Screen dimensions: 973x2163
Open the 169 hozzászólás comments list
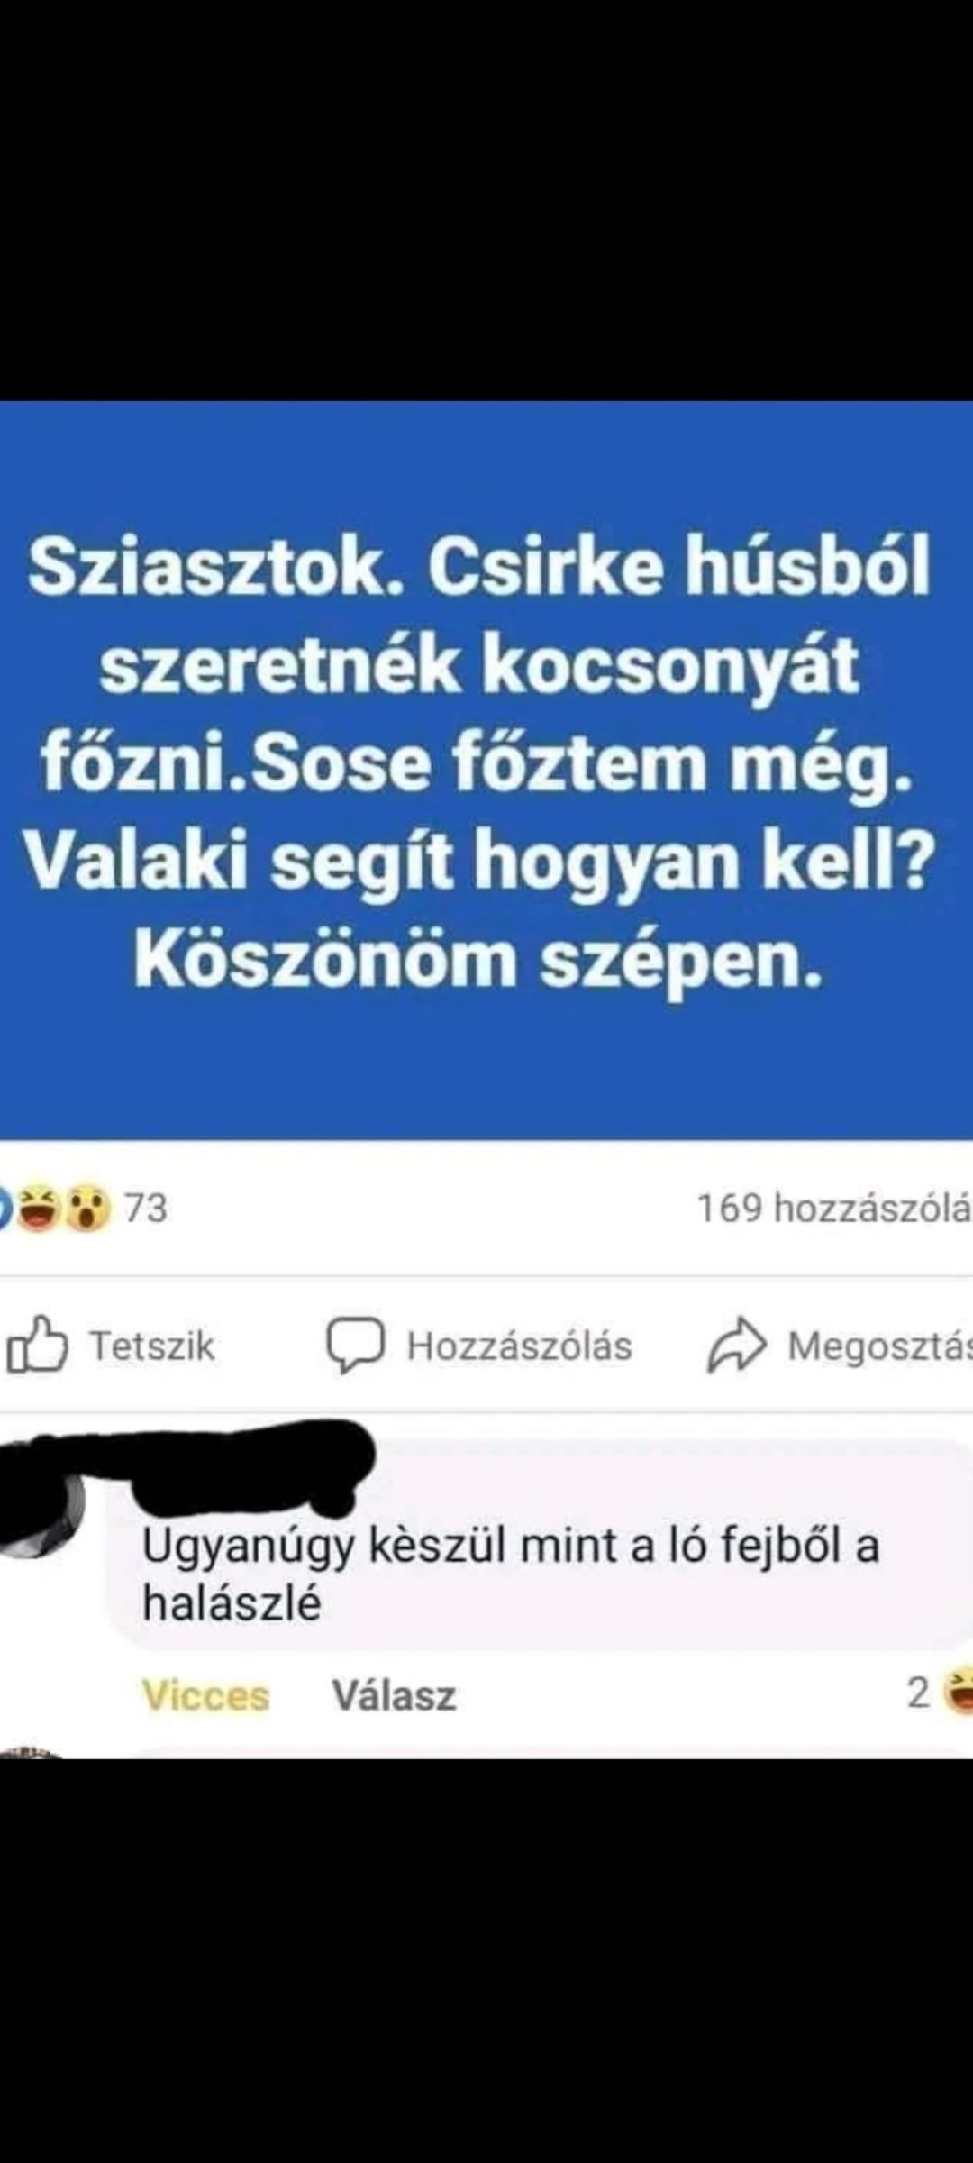[x=834, y=1209]
